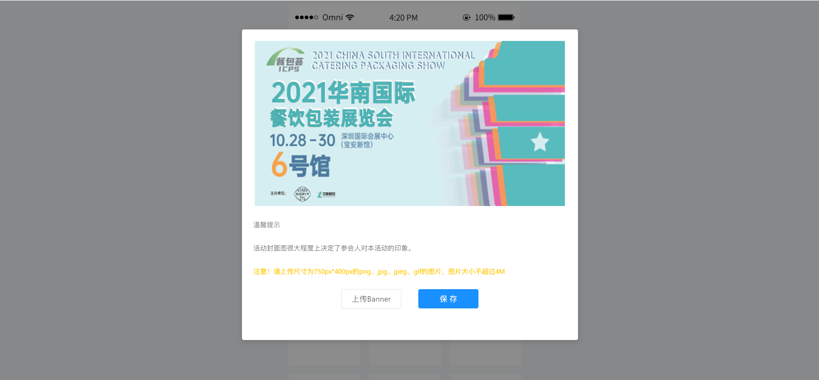Click the CCPIT round logo on banner
This screenshot has width=819, height=380.
[x=302, y=194]
